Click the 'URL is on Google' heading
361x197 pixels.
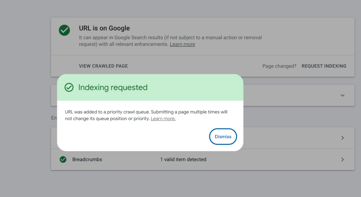(104, 28)
